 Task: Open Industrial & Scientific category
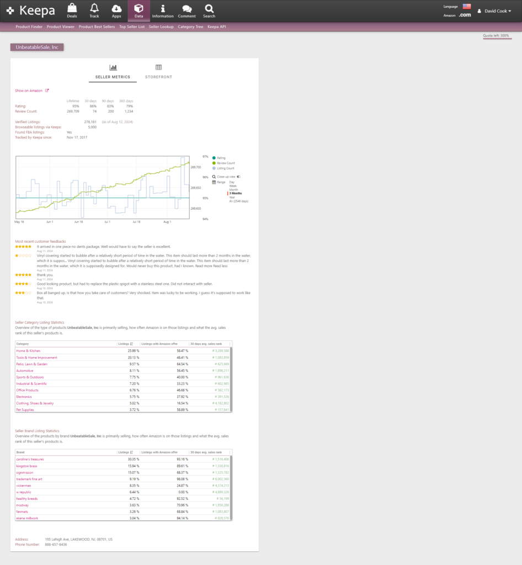pyautogui.click(x=31, y=384)
